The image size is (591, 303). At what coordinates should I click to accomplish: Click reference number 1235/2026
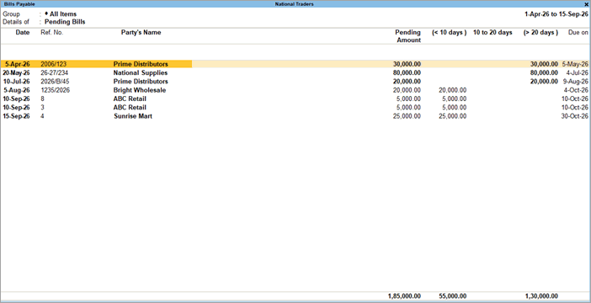coord(55,90)
